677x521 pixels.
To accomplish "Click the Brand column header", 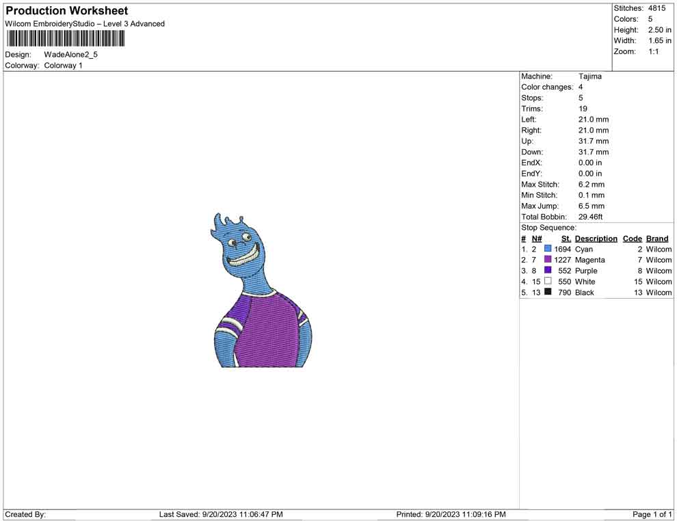I will tap(657, 239).
